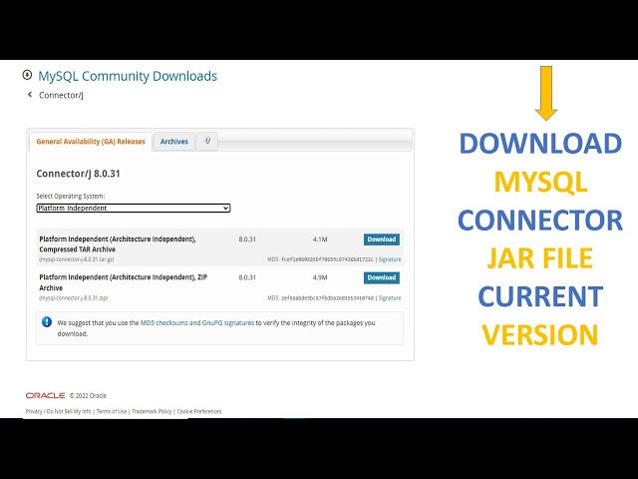The width and height of the screenshot is (638, 479).
Task: Click the blue exclamation info icon
Action: coord(47,322)
